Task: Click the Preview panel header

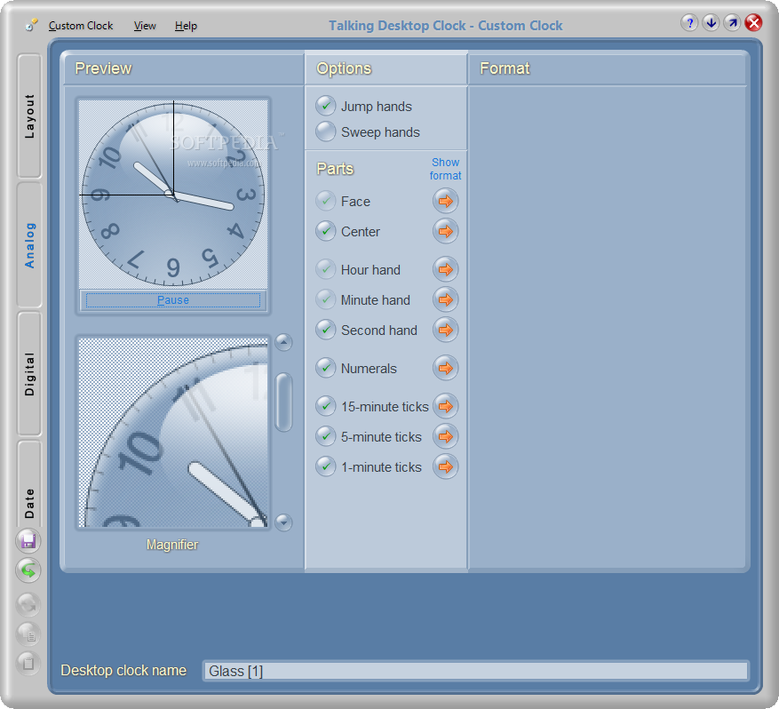Action: (184, 68)
